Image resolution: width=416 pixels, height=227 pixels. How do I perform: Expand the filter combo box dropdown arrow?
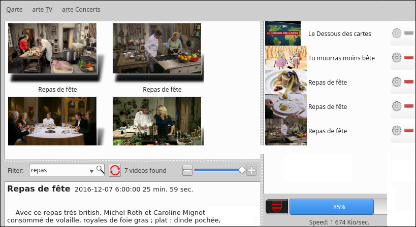[91, 171]
